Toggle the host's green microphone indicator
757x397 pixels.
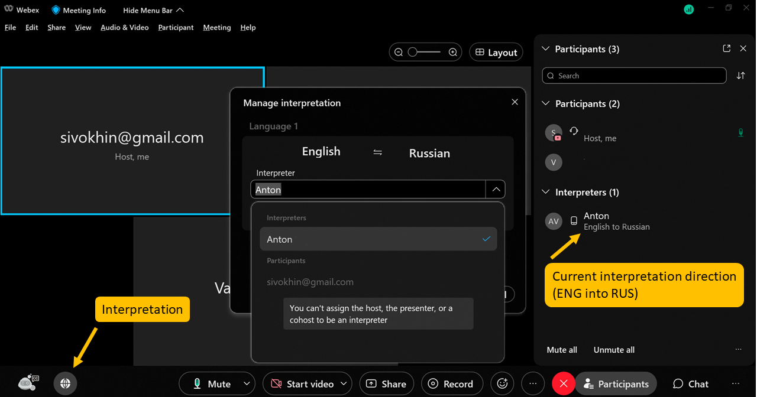coord(740,132)
